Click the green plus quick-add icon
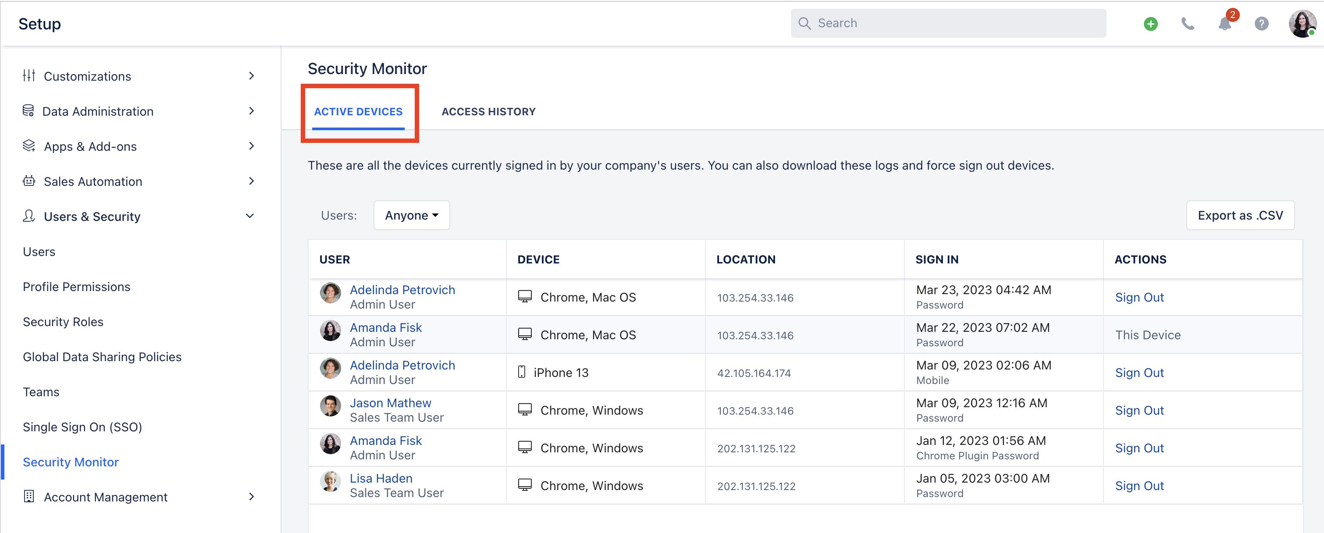 1150,24
